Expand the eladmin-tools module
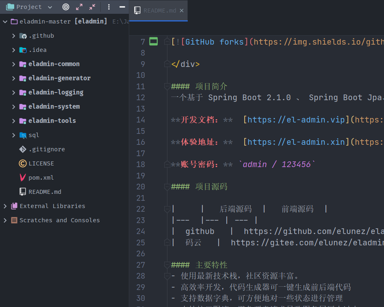Screen dimensions: 384x307 tap(14, 121)
